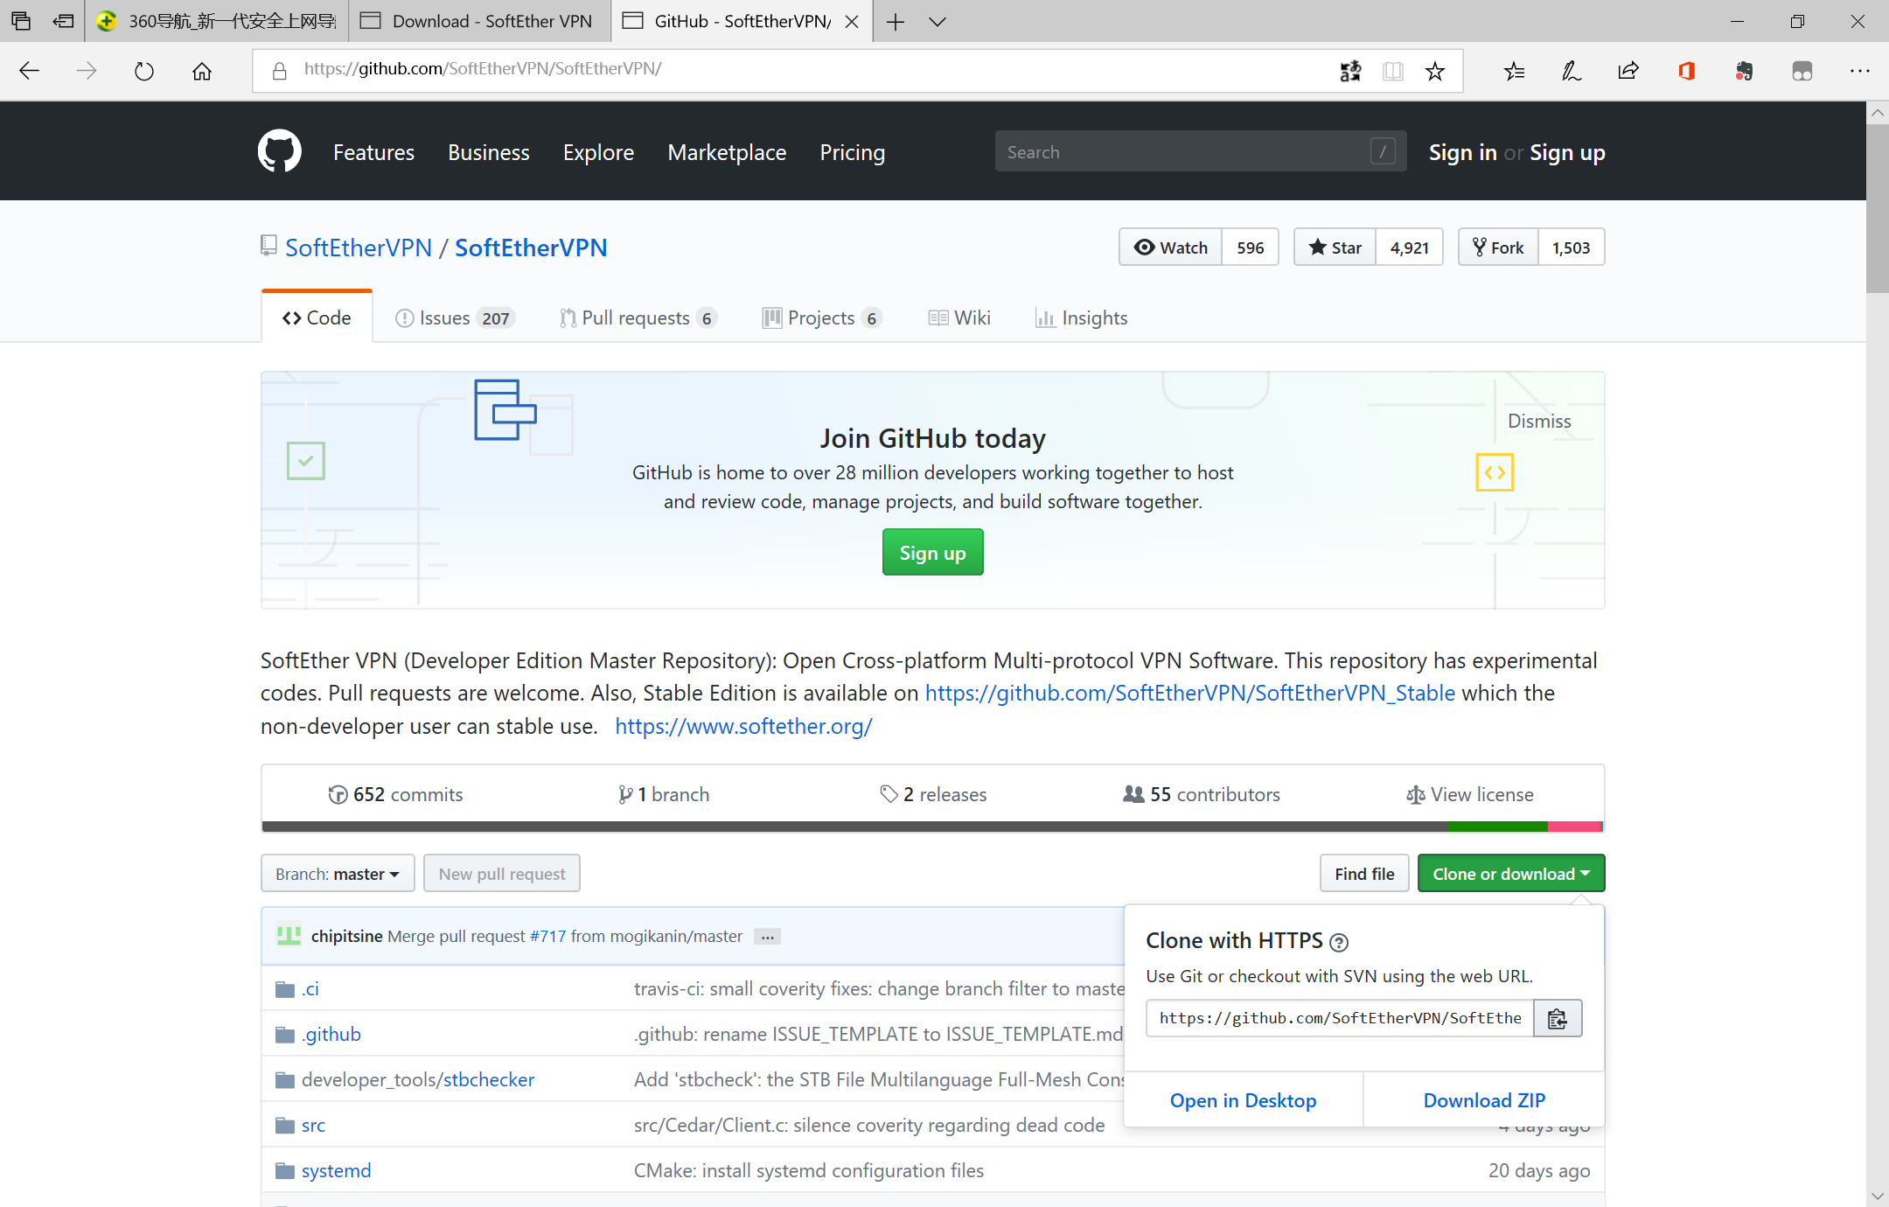Click Pricing in GitHub navigation
This screenshot has width=1889, height=1207.
point(853,152)
